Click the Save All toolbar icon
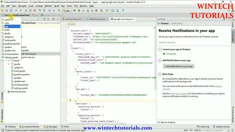The width and height of the screenshot is (235, 132). coord(7,11)
